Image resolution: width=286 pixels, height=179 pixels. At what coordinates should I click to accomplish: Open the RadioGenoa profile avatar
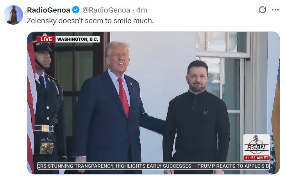tap(13, 15)
